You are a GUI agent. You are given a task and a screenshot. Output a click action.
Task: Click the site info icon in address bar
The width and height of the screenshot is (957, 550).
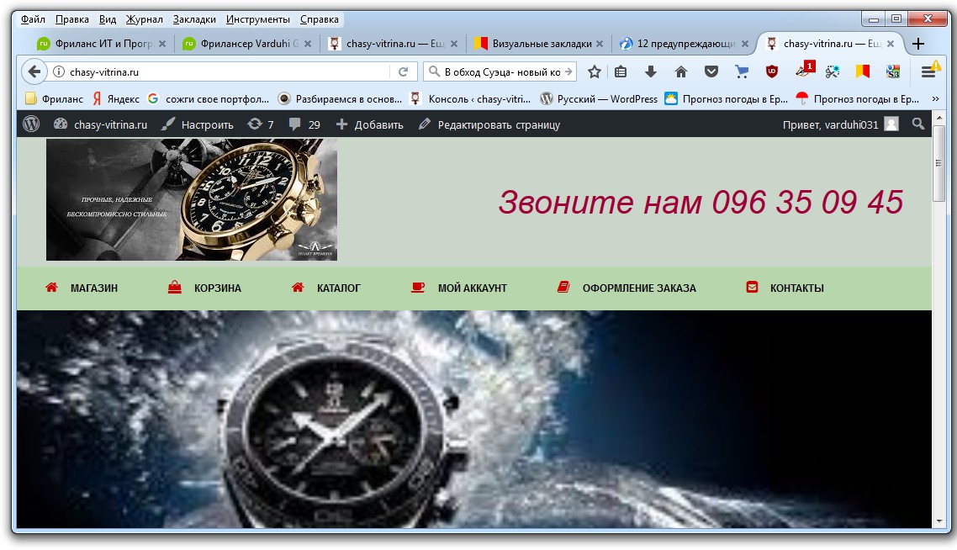click(x=59, y=72)
